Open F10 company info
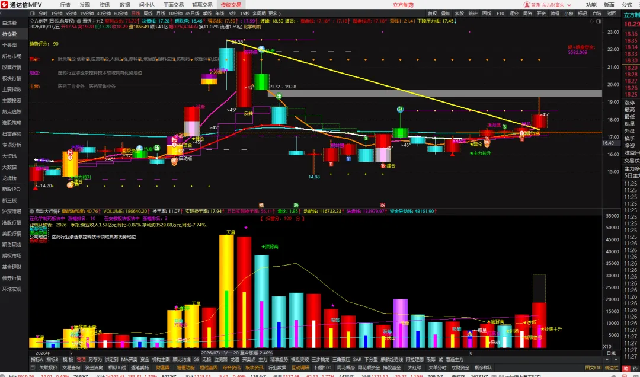The image size is (640, 377). click(x=500, y=14)
